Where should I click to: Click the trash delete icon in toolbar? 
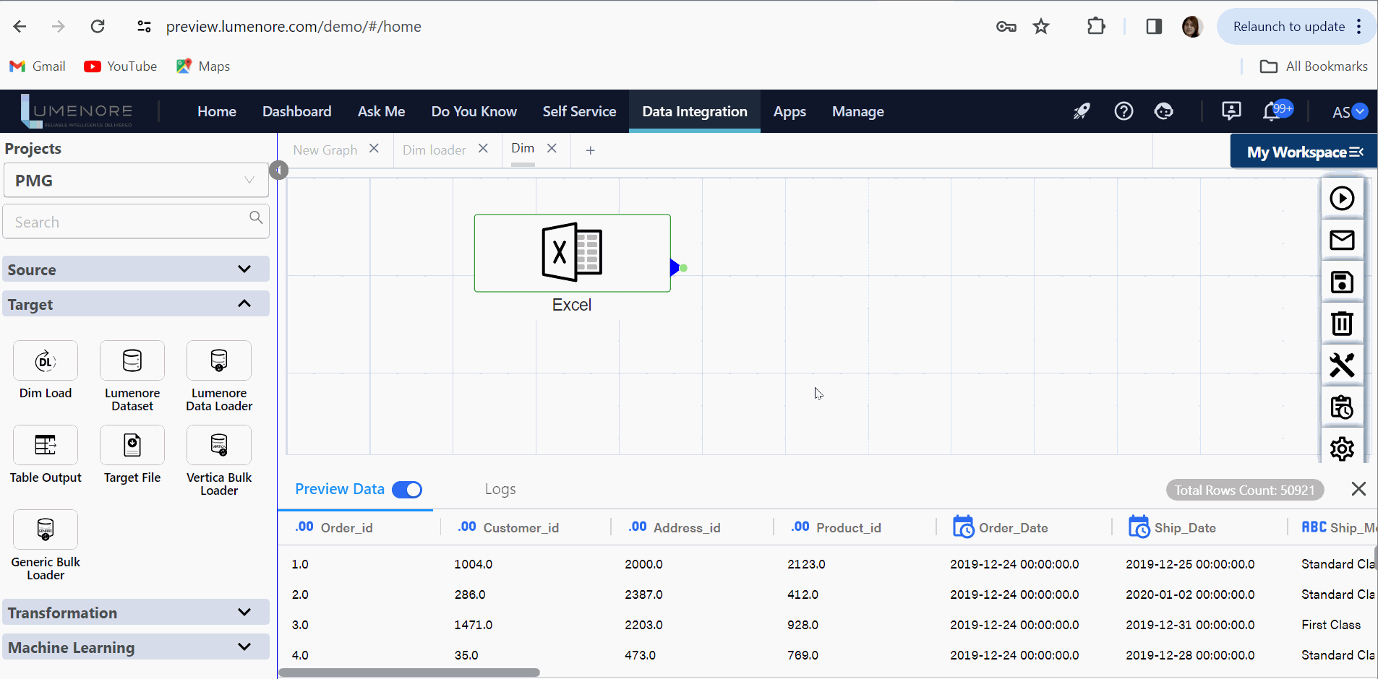click(1342, 324)
